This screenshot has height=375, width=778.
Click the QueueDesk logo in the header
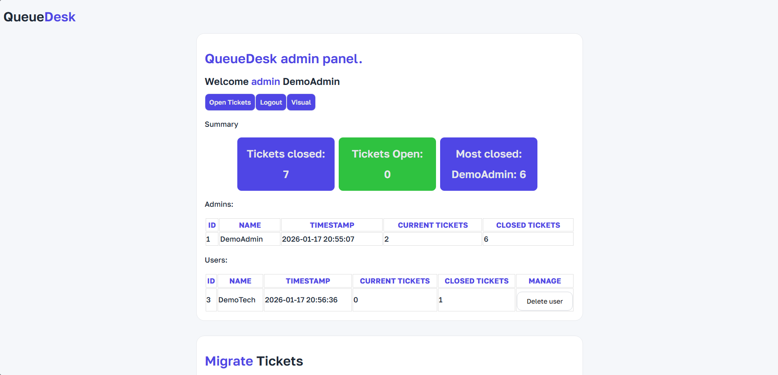[x=39, y=17]
